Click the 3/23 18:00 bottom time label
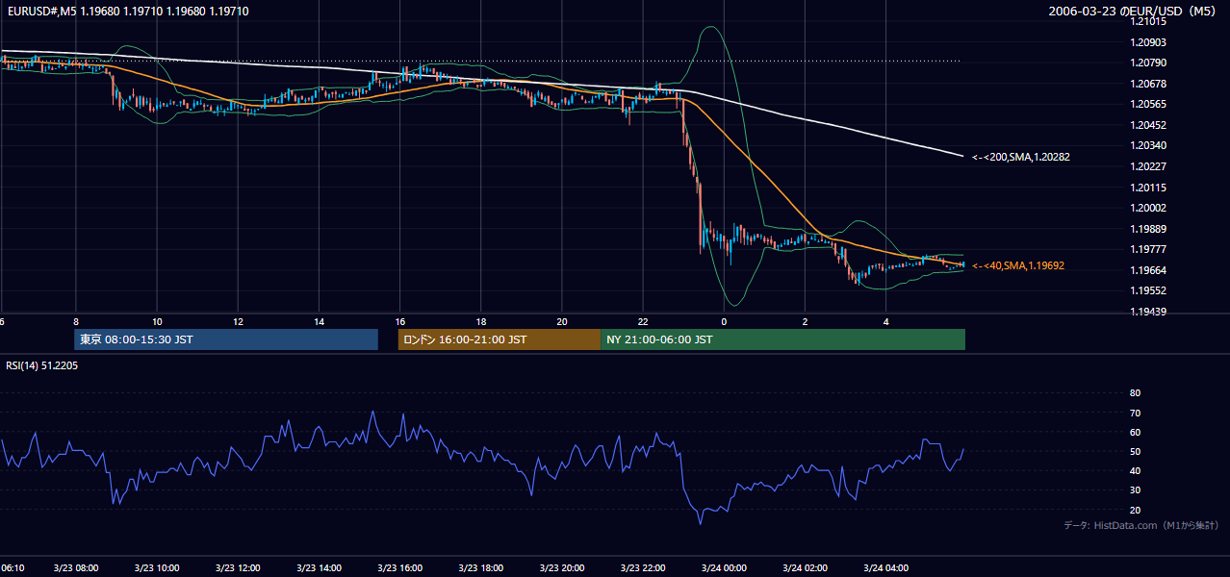Screen dimensions: 1230x577 480,568
